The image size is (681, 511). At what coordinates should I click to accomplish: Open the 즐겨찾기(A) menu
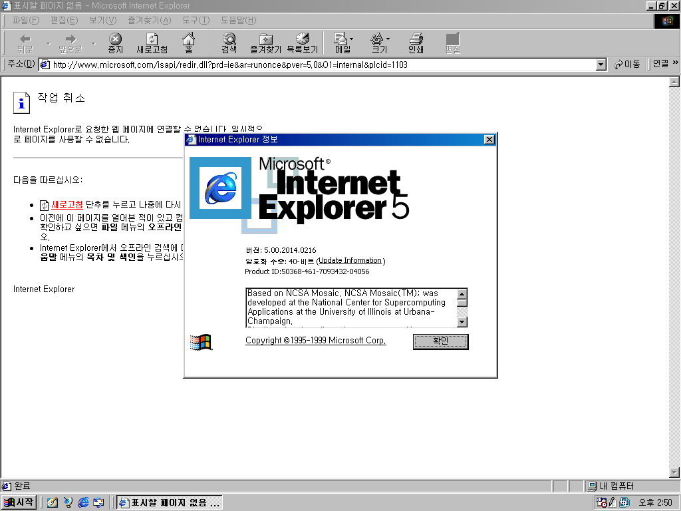(150, 21)
